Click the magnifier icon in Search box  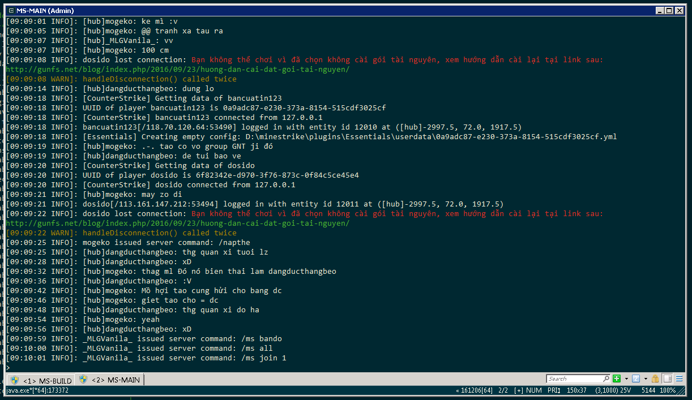[606, 379]
